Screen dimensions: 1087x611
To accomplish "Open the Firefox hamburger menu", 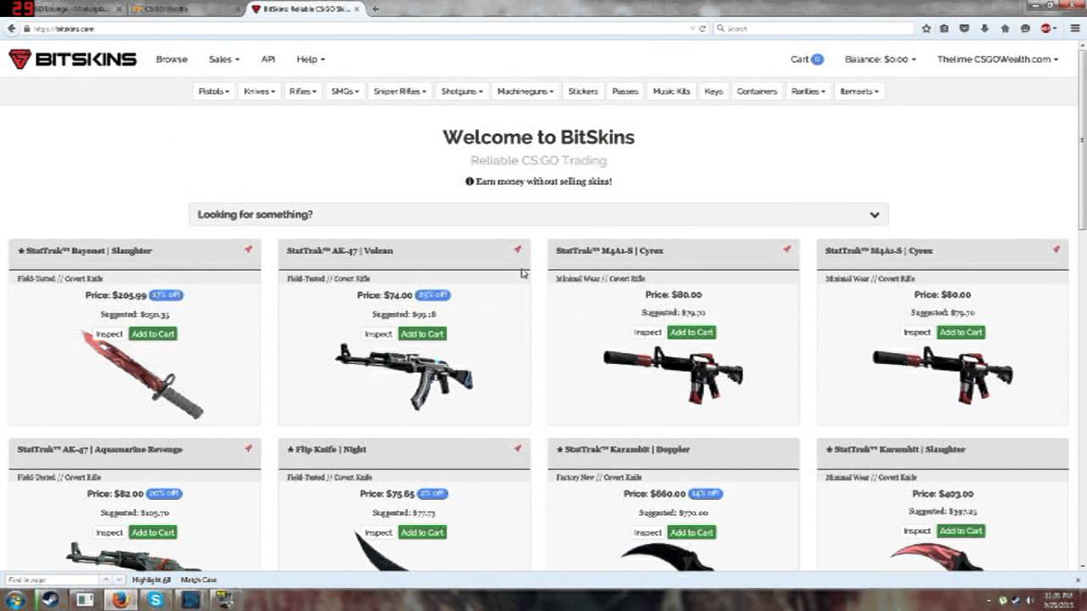I will pos(1075,28).
